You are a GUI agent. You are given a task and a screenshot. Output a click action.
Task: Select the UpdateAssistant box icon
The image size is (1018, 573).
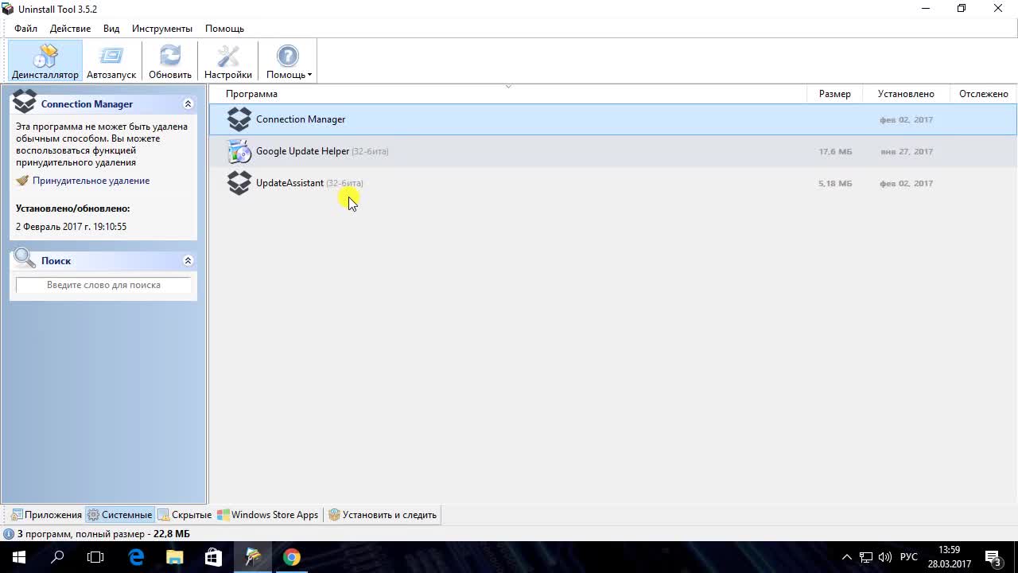pyautogui.click(x=239, y=183)
